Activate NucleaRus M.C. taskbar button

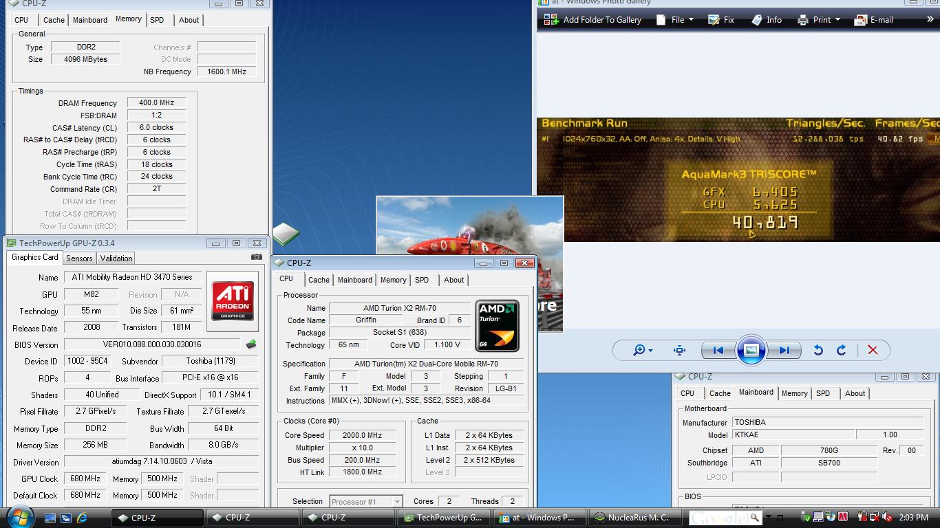point(634,518)
